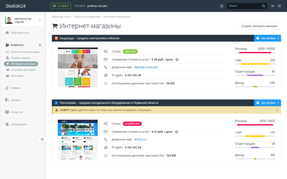Click Эльдорадо disk space icon

(x=106, y=84)
